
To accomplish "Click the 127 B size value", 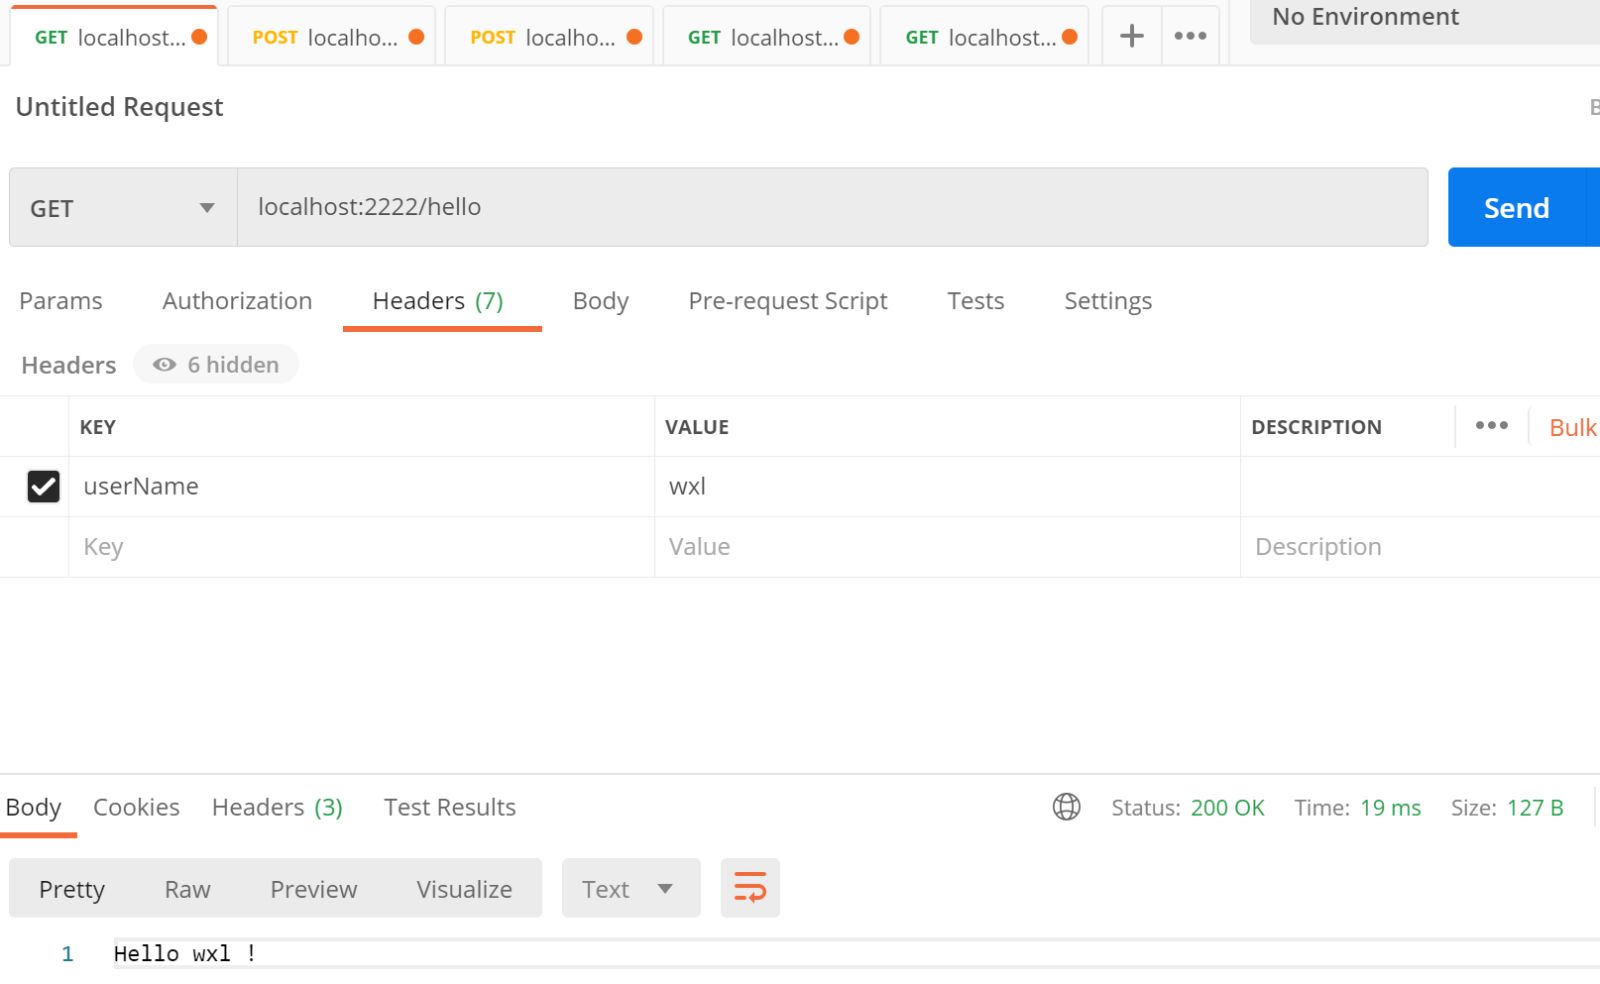I will [x=1535, y=808].
